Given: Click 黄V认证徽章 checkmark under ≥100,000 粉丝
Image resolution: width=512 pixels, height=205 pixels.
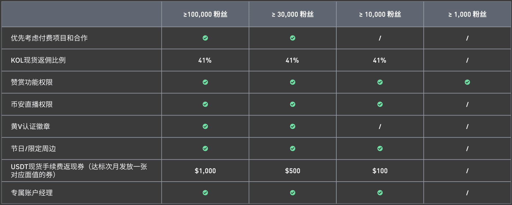Looking at the screenshot, I should 205,126.
